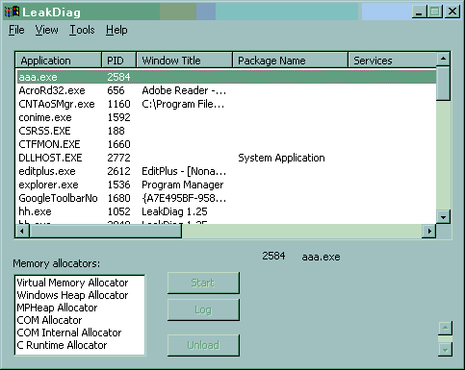Screen dimensions: 465x370
Task: Open the Help menu
Action: (116, 30)
